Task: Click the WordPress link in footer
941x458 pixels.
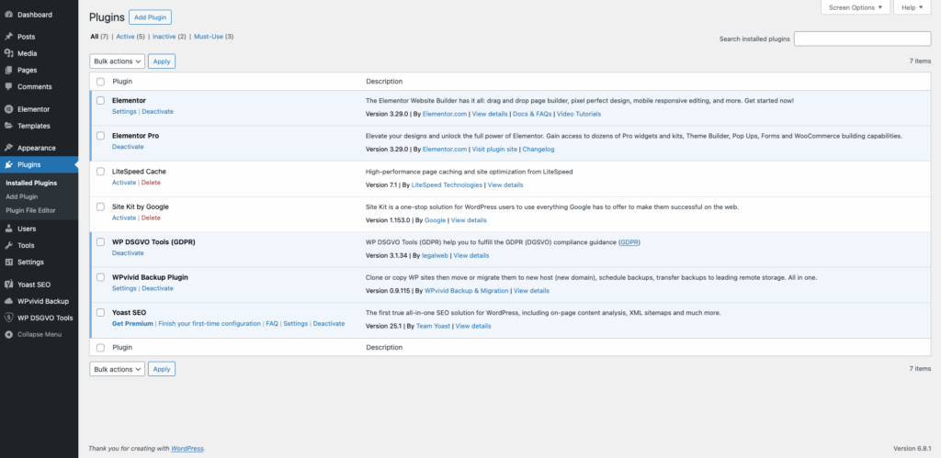Action: (x=187, y=449)
